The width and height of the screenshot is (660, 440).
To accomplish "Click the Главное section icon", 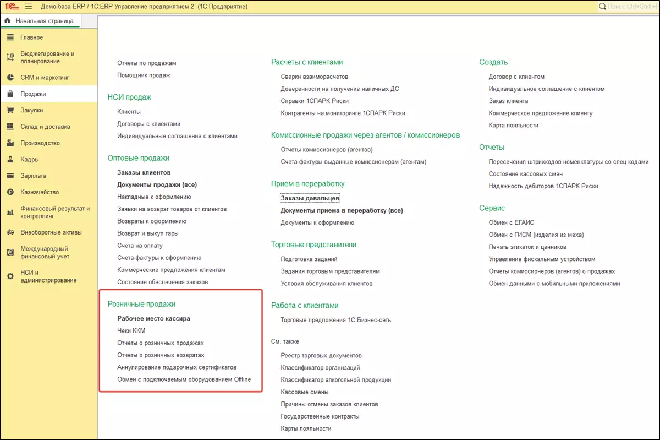I will coord(10,37).
